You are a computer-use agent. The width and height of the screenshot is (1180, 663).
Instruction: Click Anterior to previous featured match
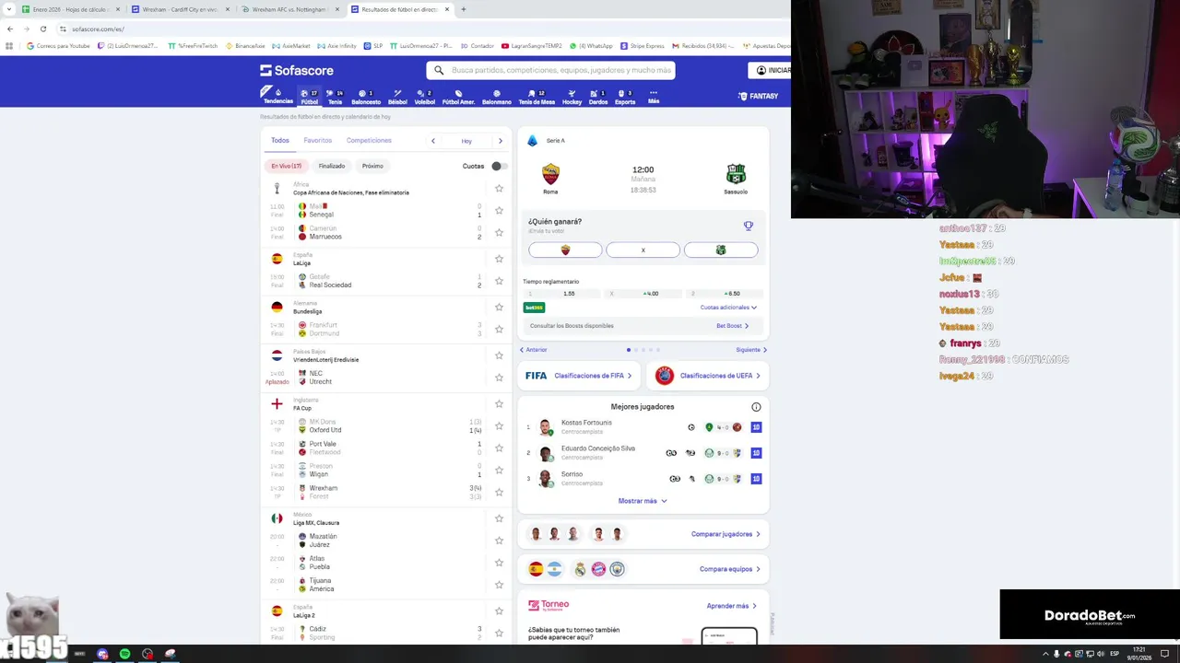(534, 350)
